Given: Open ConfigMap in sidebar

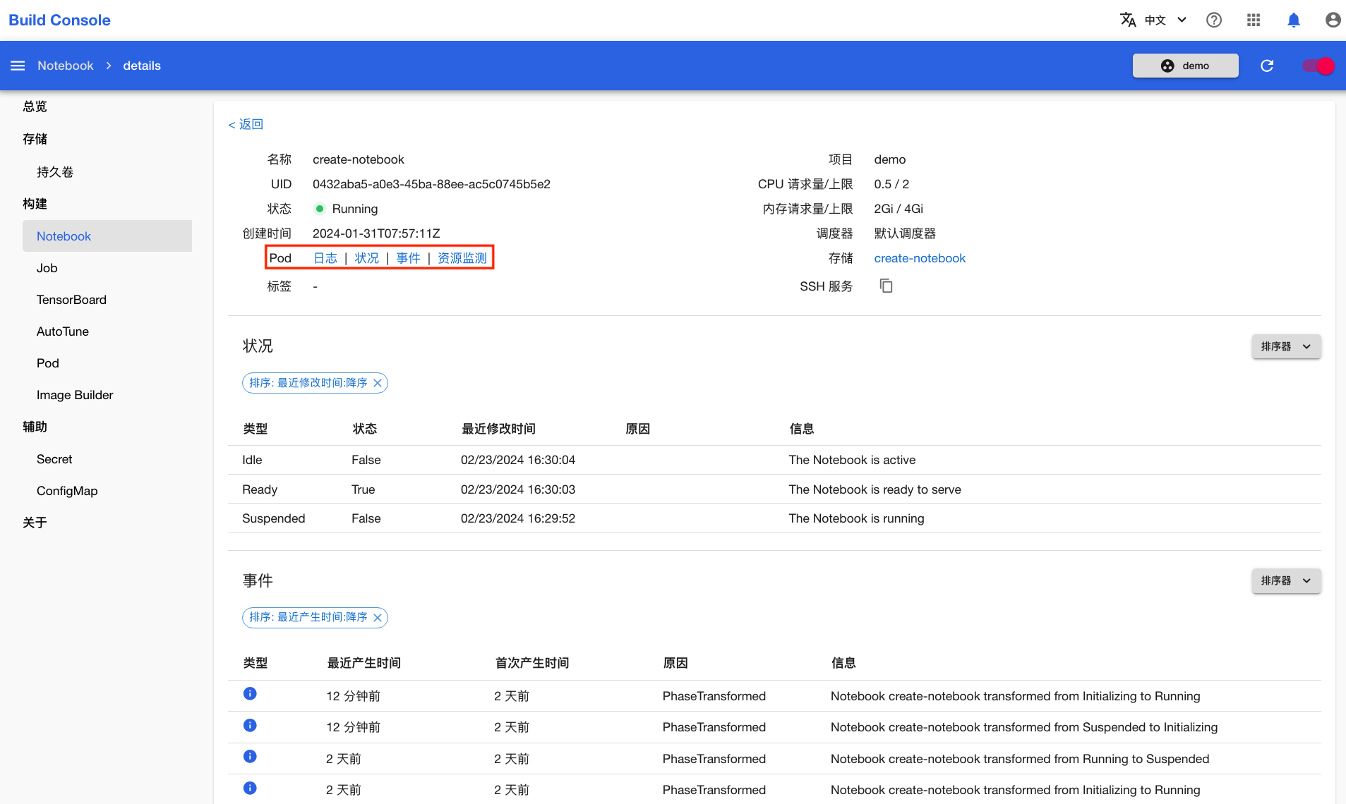Looking at the screenshot, I should tap(67, 491).
